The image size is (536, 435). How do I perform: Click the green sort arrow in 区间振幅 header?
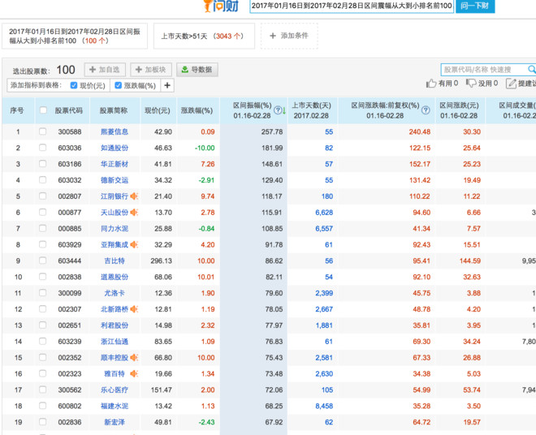coord(284,110)
